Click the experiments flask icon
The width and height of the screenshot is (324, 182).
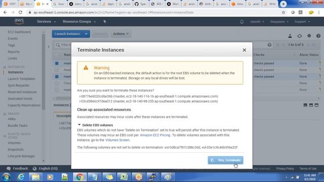point(290,36)
